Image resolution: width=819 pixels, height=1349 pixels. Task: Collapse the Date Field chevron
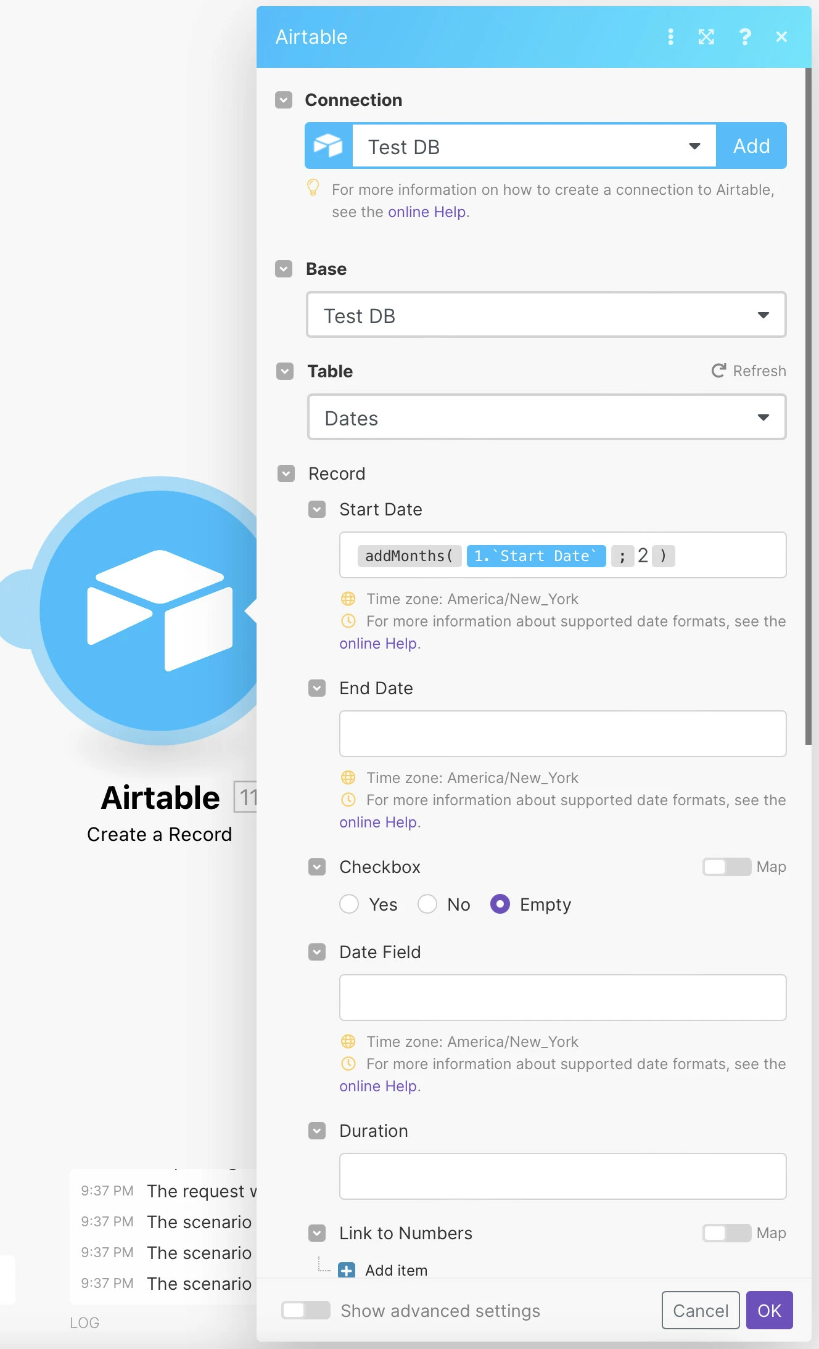point(317,952)
